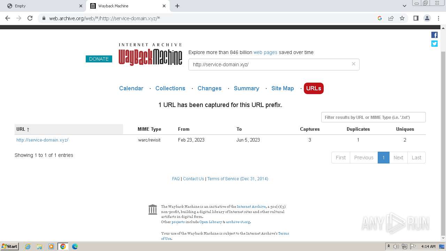Click the Wayback Machine logo
Screen dimensions: 446x251
150,55
